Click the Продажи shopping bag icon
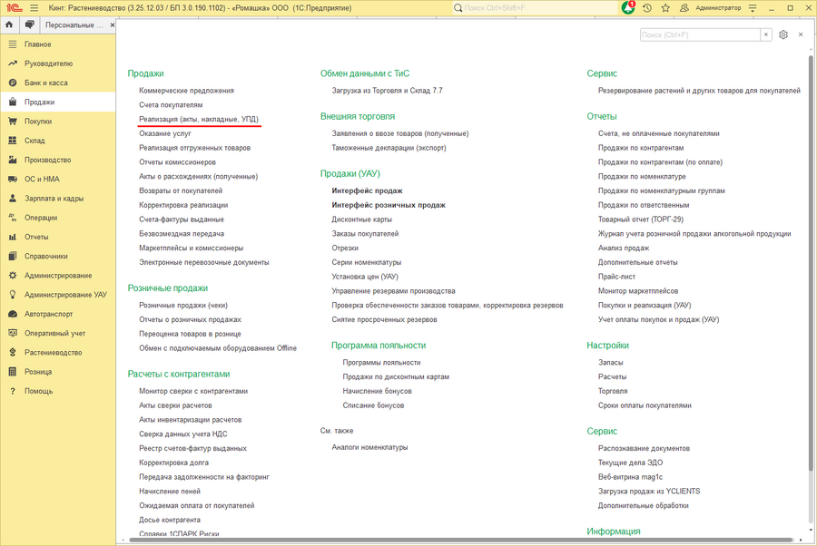Image resolution: width=817 pixels, height=546 pixels. click(x=13, y=102)
